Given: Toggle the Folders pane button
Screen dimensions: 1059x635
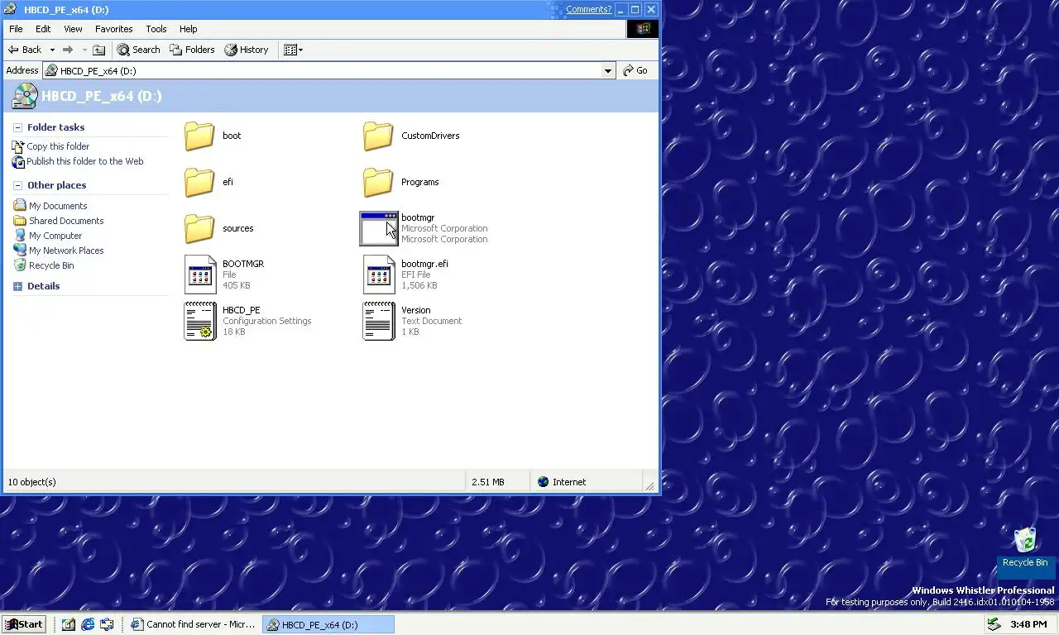Looking at the screenshot, I should (x=192, y=50).
